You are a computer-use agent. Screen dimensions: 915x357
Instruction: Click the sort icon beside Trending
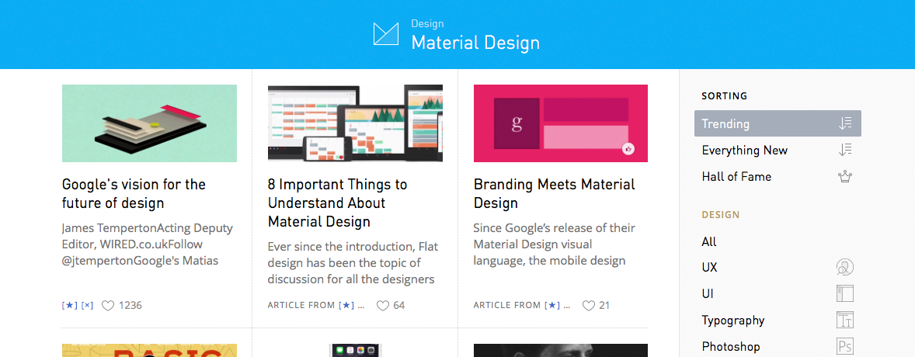[845, 123]
